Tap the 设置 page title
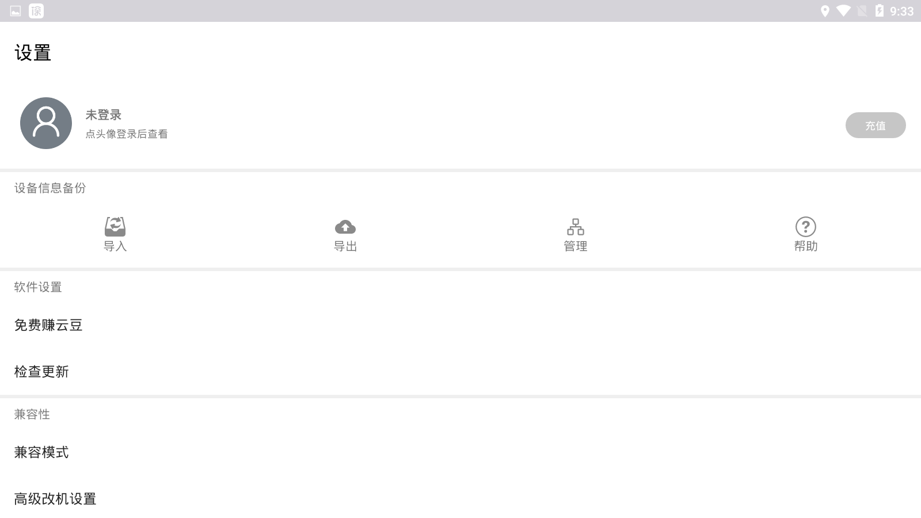 pyautogui.click(x=33, y=53)
